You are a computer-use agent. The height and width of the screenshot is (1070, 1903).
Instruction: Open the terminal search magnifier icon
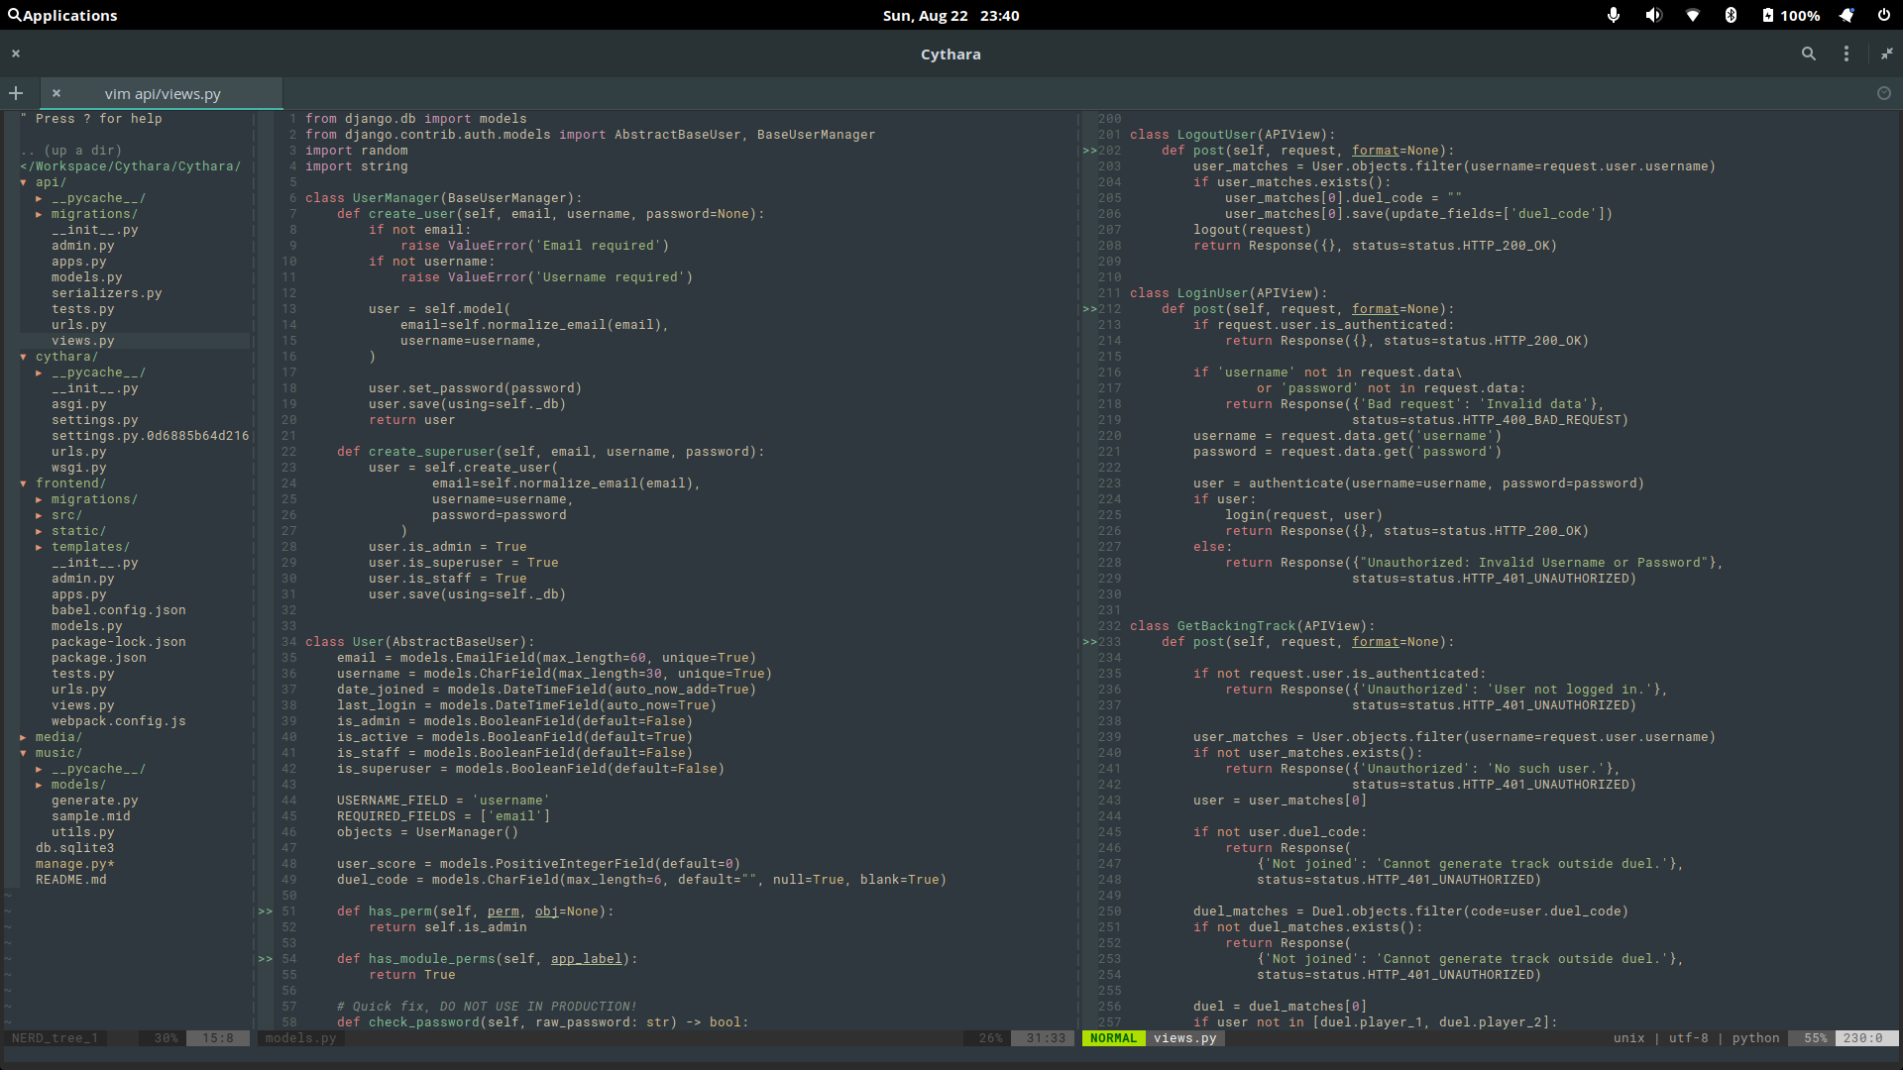click(1809, 54)
